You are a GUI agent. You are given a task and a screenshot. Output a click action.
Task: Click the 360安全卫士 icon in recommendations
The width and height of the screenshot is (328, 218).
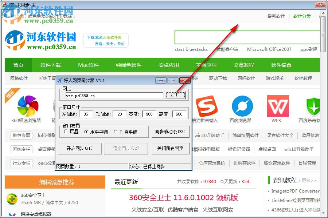(12, 198)
